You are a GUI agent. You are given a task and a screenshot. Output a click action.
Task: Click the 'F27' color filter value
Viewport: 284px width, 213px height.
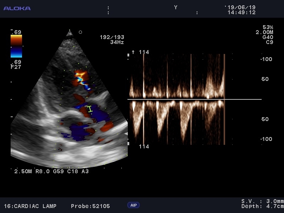[16, 67]
